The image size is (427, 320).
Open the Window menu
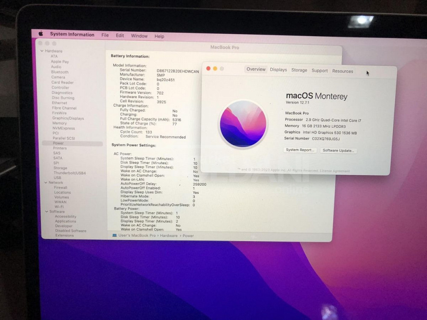(x=139, y=36)
